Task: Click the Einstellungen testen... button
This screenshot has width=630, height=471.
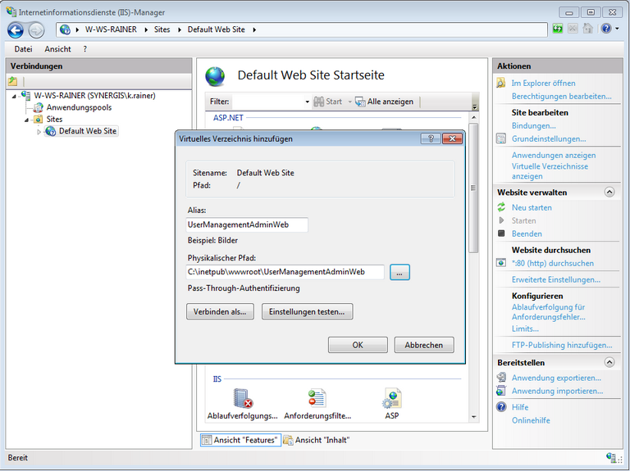Action: pyautogui.click(x=307, y=311)
